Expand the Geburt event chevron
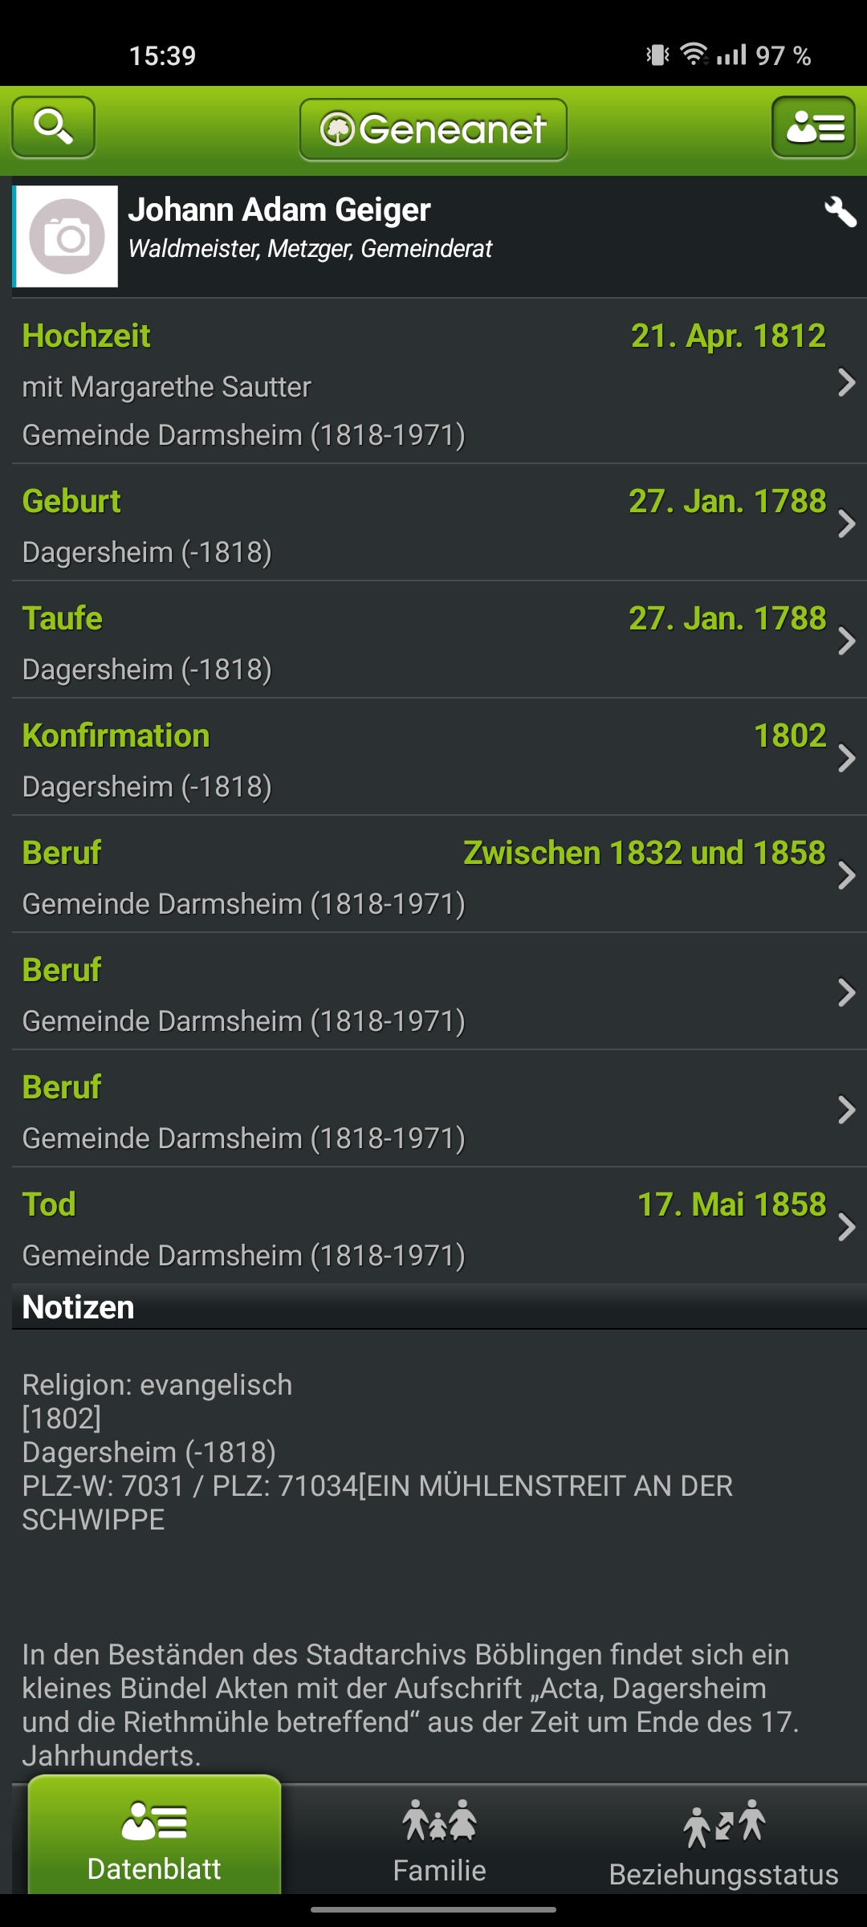Screen dimensions: 867x1927 pyautogui.click(x=846, y=524)
